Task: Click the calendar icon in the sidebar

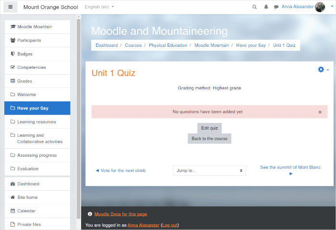Action: [12, 211]
